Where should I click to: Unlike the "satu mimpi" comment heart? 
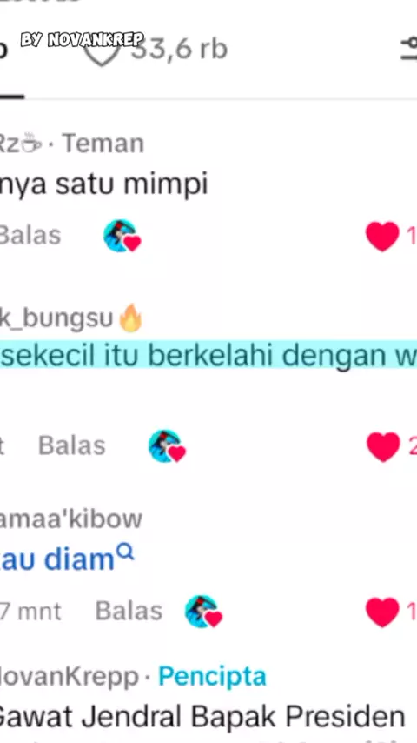[x=382, y=236]
